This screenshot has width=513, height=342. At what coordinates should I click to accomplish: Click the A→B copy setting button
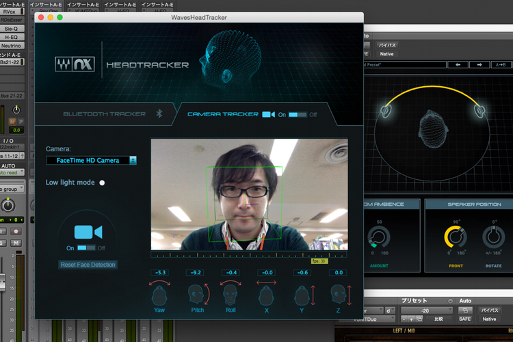pyautogui.click(x=501, y=64)
